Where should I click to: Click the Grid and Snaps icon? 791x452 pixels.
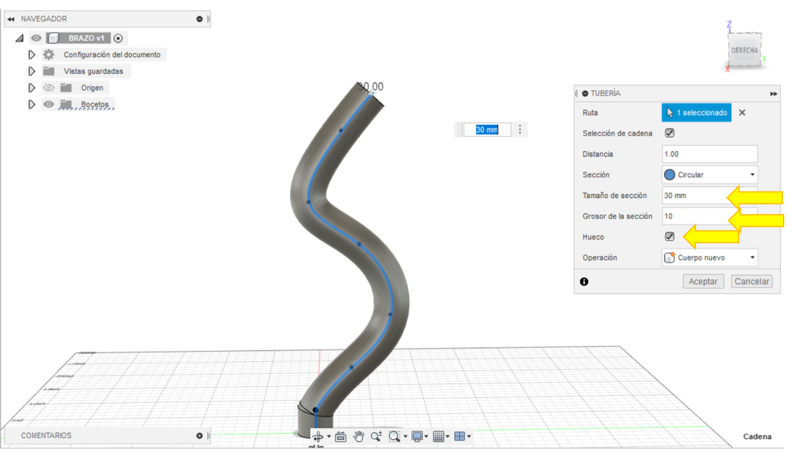tap(438, 437)
